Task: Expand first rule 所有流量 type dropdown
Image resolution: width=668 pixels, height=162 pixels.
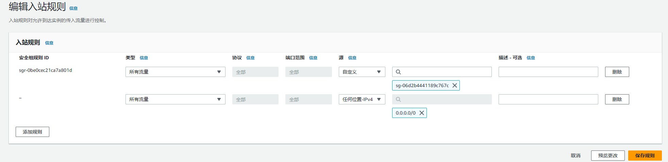Action: point(175,72)
